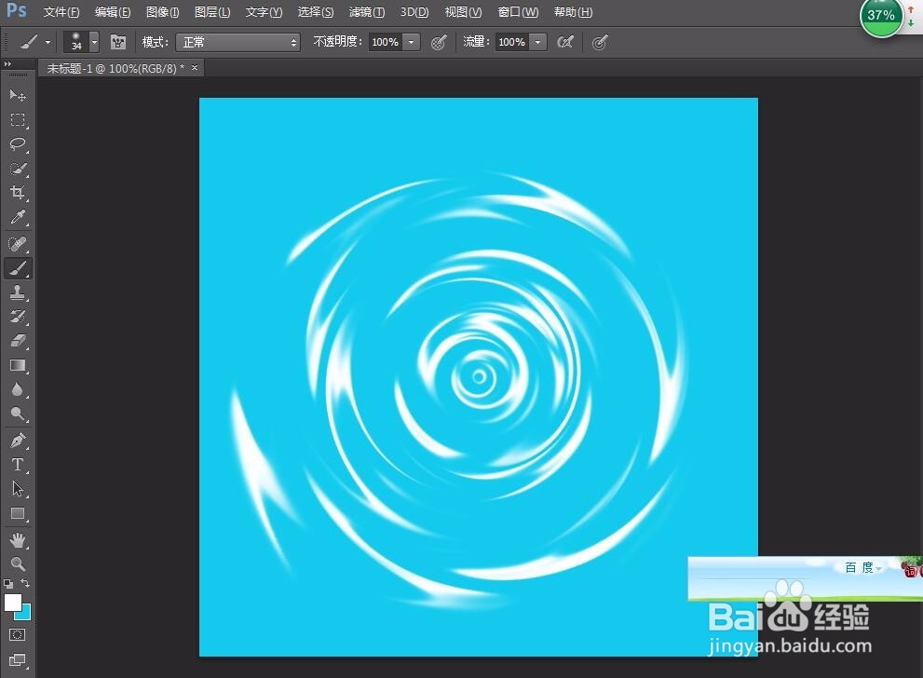
Task: Select the Clone Stamp tool
Action: 18,292
